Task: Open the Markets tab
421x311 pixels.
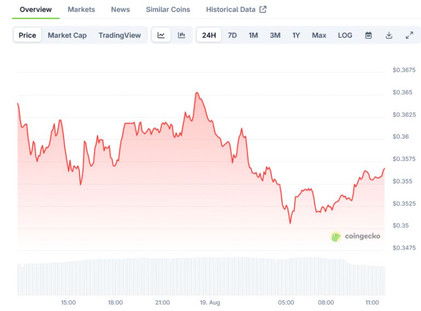Action: point(81,9)
